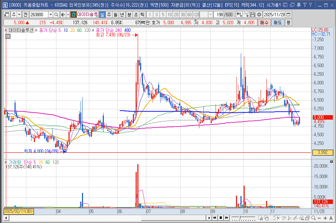Viewport: 336px width, 223px height.
Task: Click the 평 button
Action: coord(289,22)
